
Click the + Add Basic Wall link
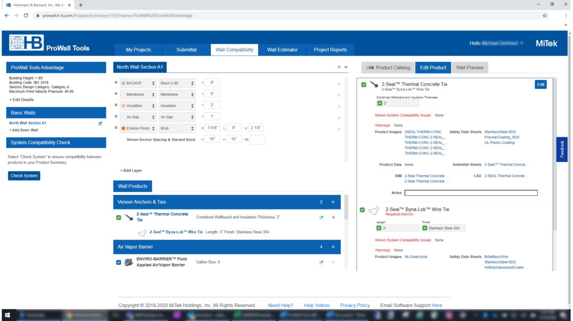click(24, 130)
